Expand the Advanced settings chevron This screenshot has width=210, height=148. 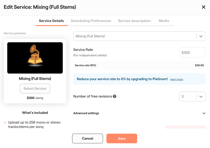click(x=204, y=113)
